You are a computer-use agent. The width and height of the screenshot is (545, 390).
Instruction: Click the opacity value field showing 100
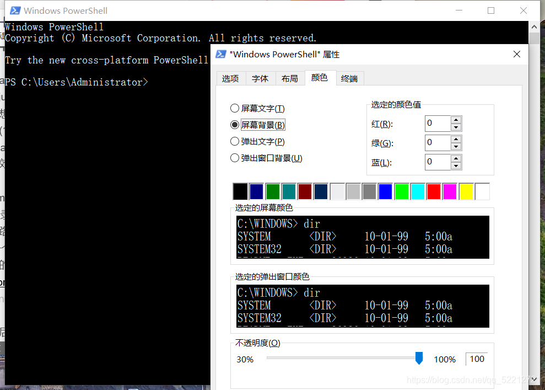point(476,359)
